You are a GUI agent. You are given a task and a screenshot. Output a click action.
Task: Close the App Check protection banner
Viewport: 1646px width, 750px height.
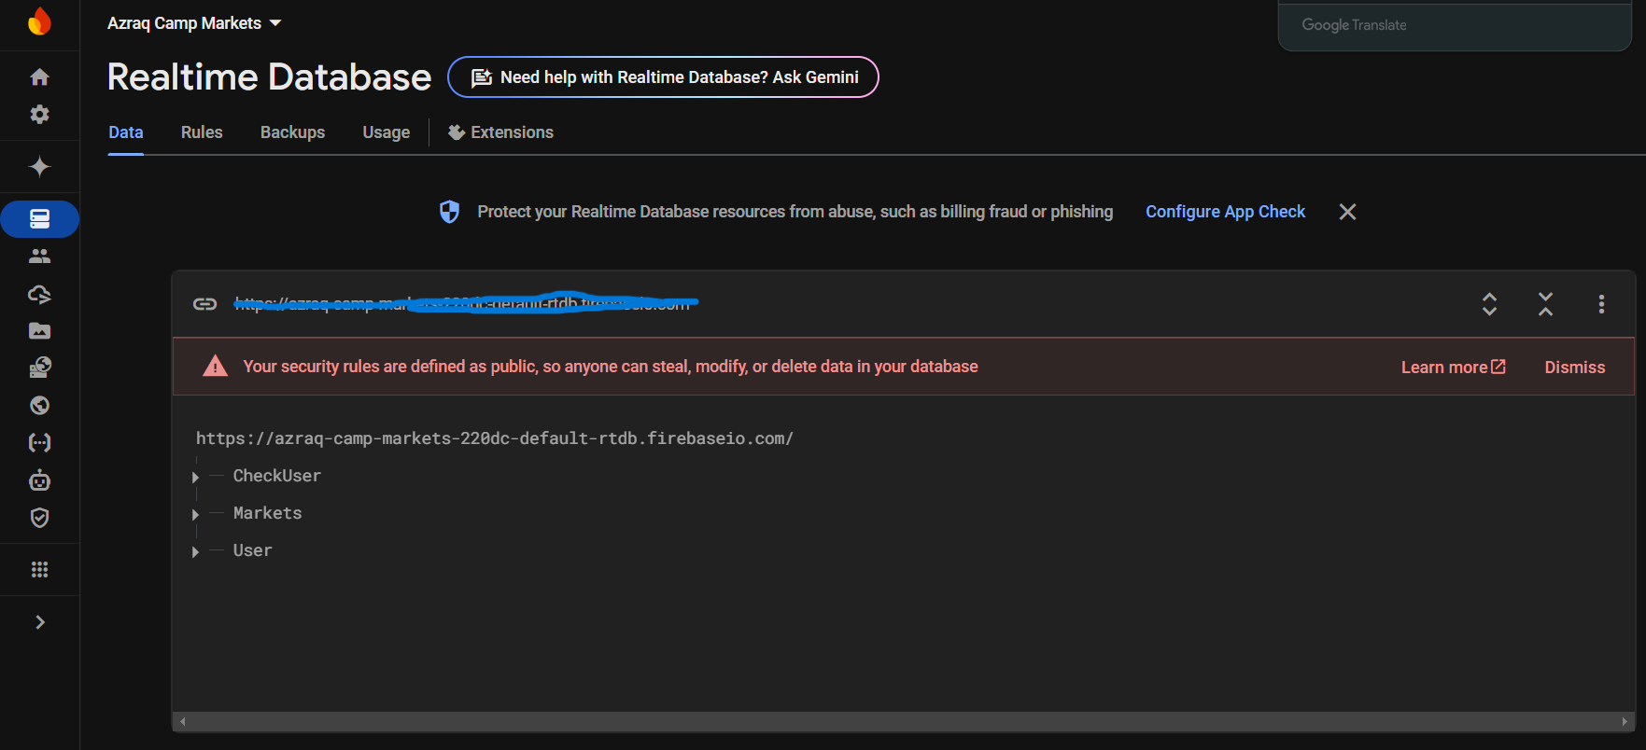[1347, 212]
